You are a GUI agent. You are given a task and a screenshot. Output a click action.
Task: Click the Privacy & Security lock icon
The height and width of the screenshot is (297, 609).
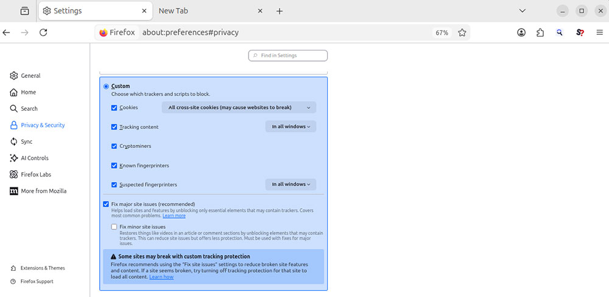[14, 125]
